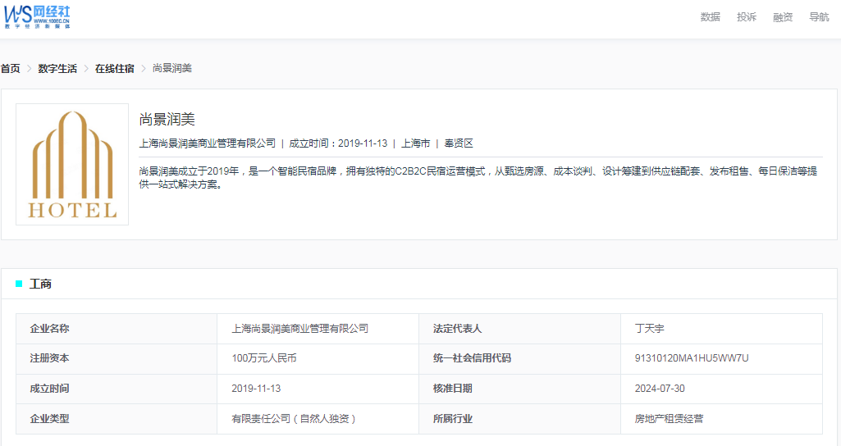Click the 工商 section header

(x=40, y=284)
